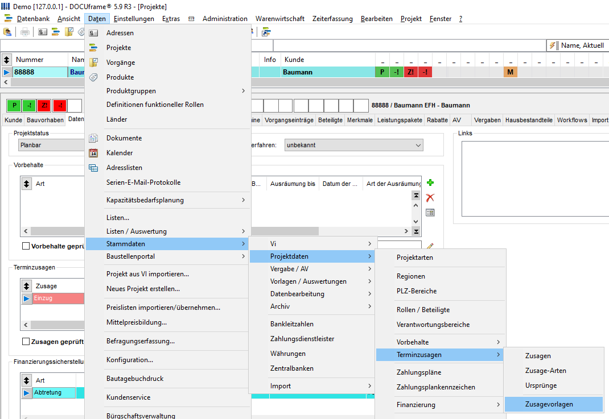Switch to the Bauvorhaben tab
The width and height of the screenshot is (609, 419).
point(45,120)
